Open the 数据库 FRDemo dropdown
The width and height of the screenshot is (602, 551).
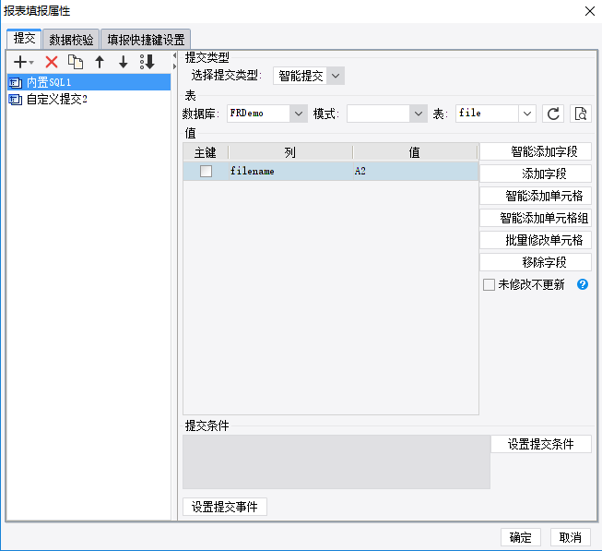(x=299, y=114)
